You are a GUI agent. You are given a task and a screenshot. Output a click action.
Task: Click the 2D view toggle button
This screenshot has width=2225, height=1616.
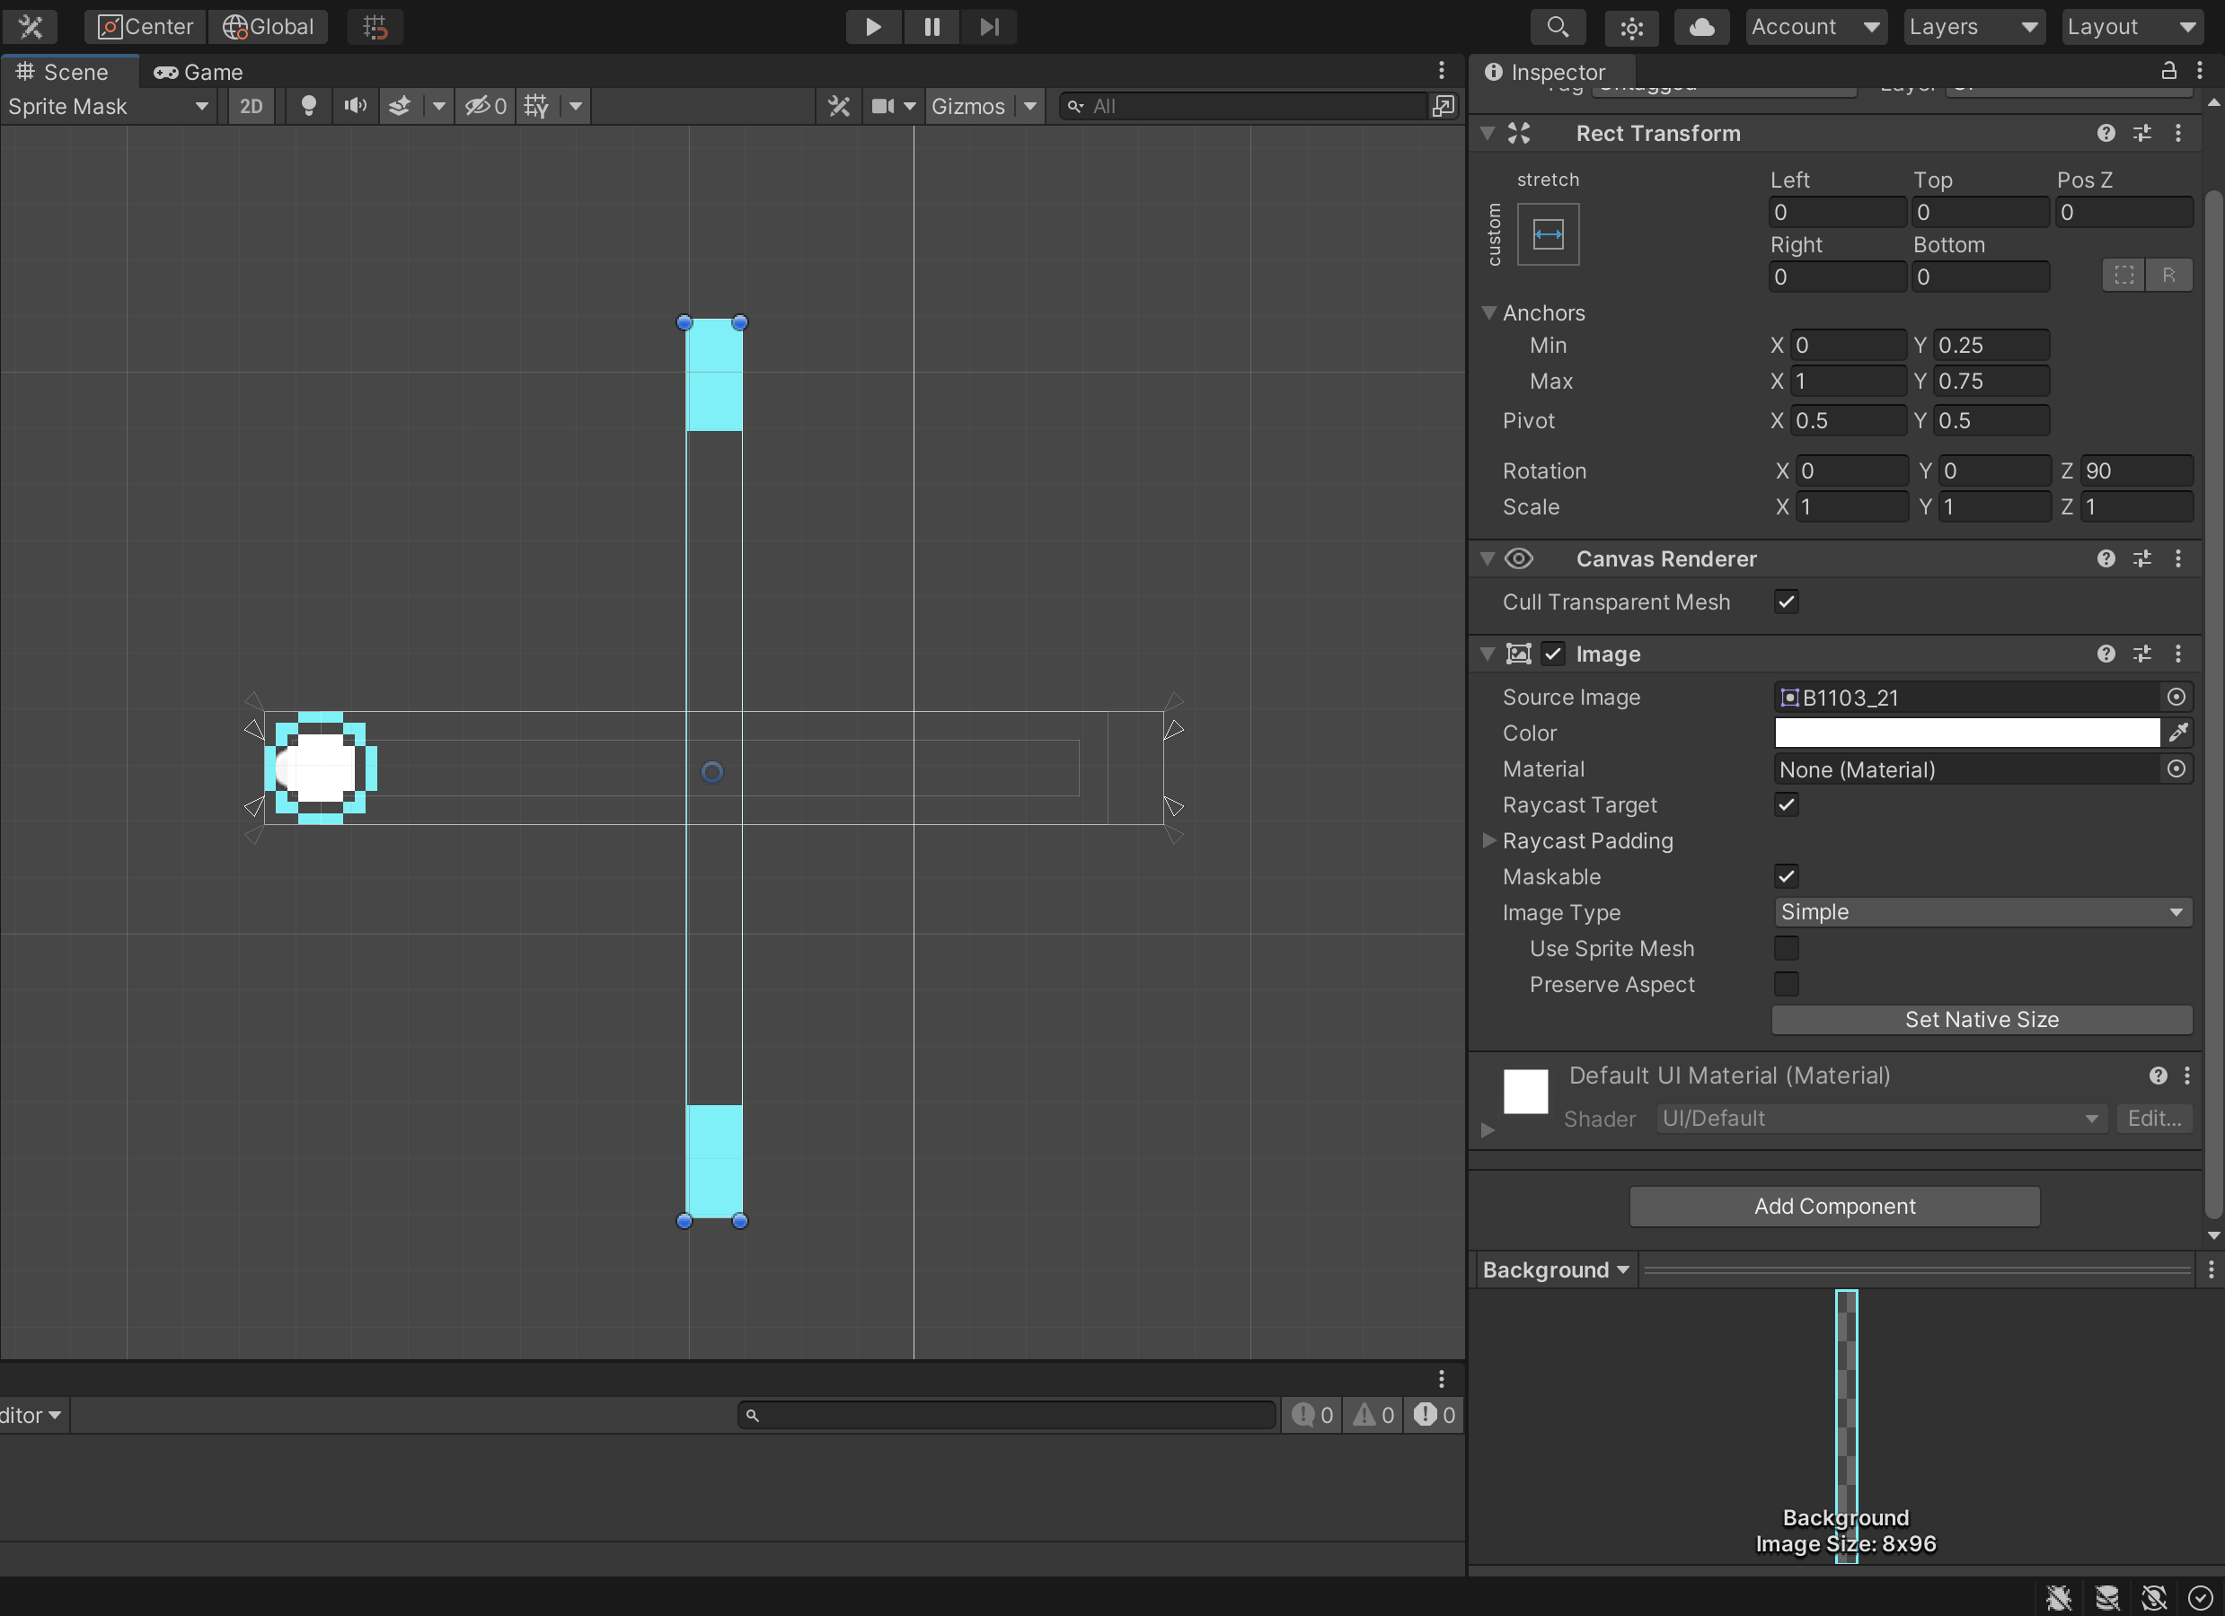pos(249,105)
